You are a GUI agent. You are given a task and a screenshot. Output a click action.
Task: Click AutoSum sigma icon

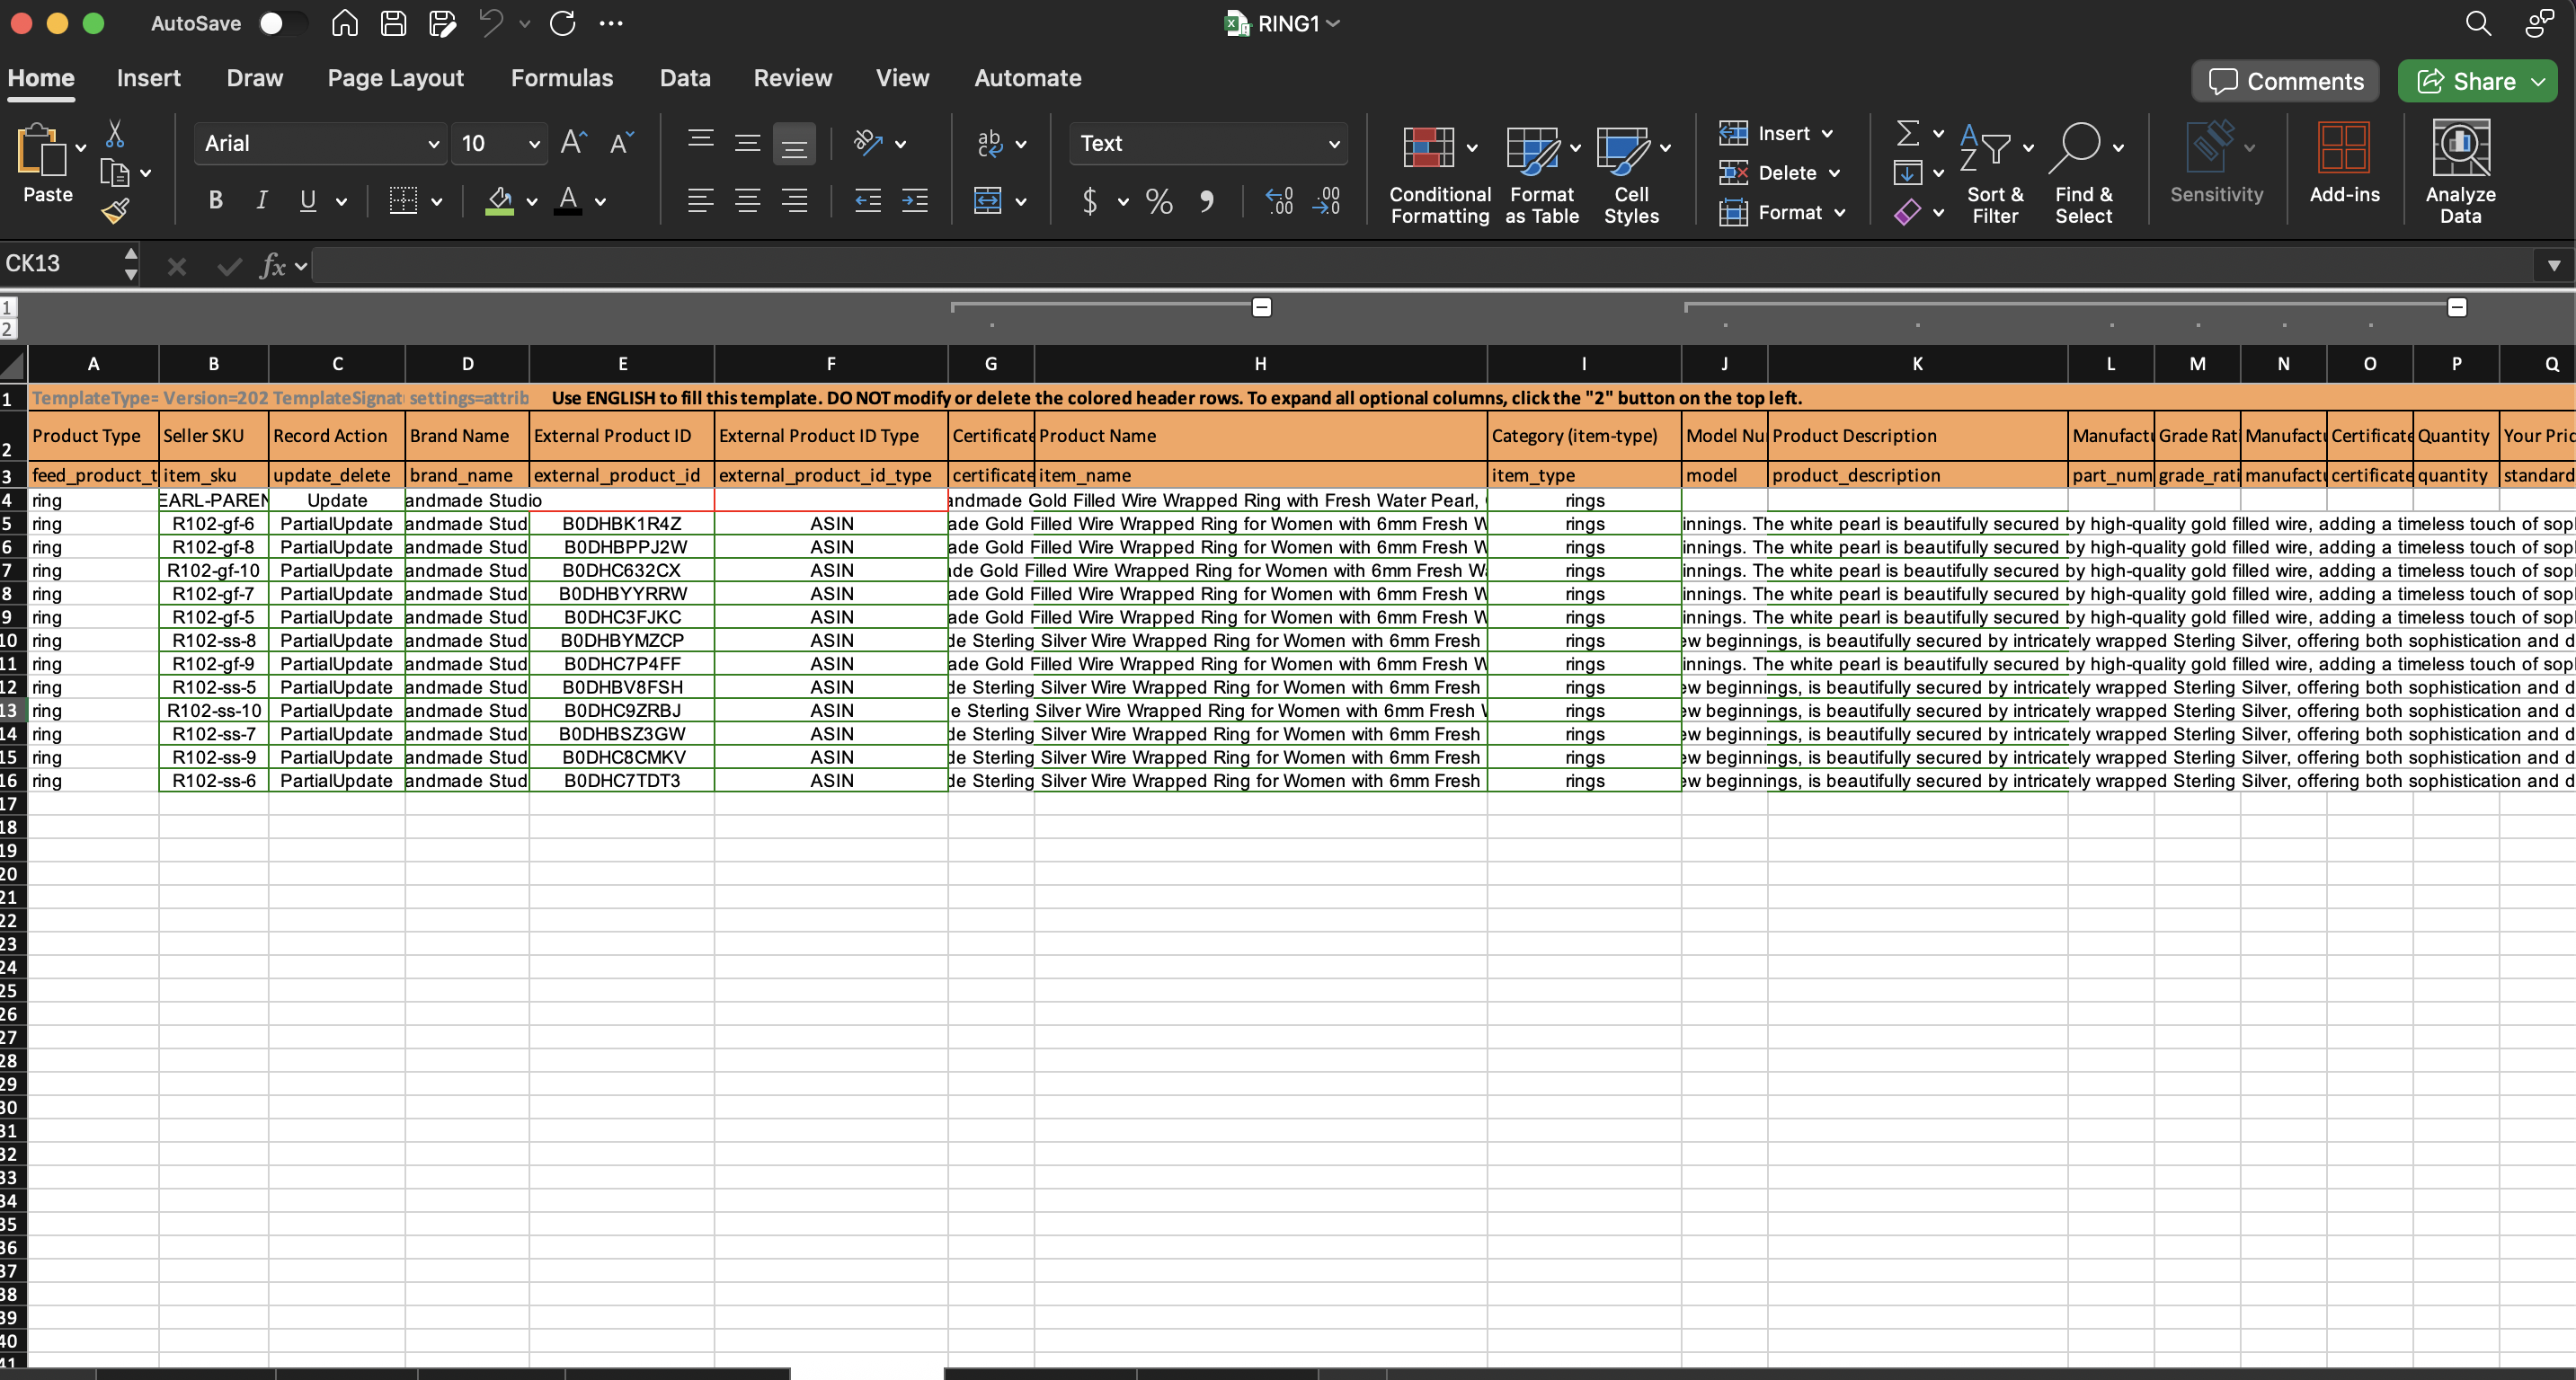[x=1907, y=132]
